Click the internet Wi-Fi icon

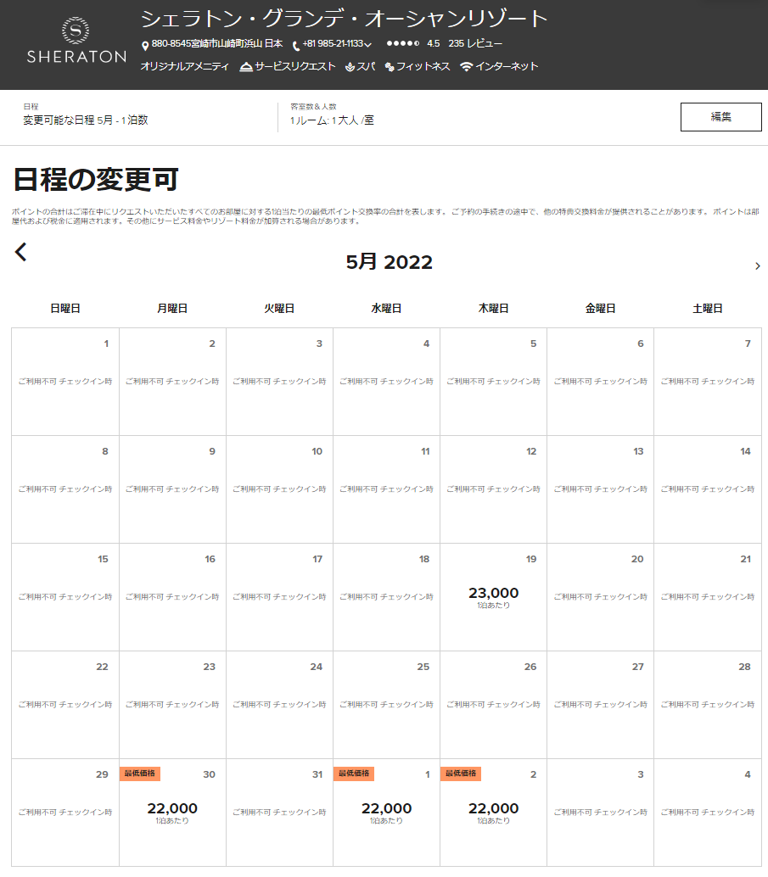click(466, 67)
